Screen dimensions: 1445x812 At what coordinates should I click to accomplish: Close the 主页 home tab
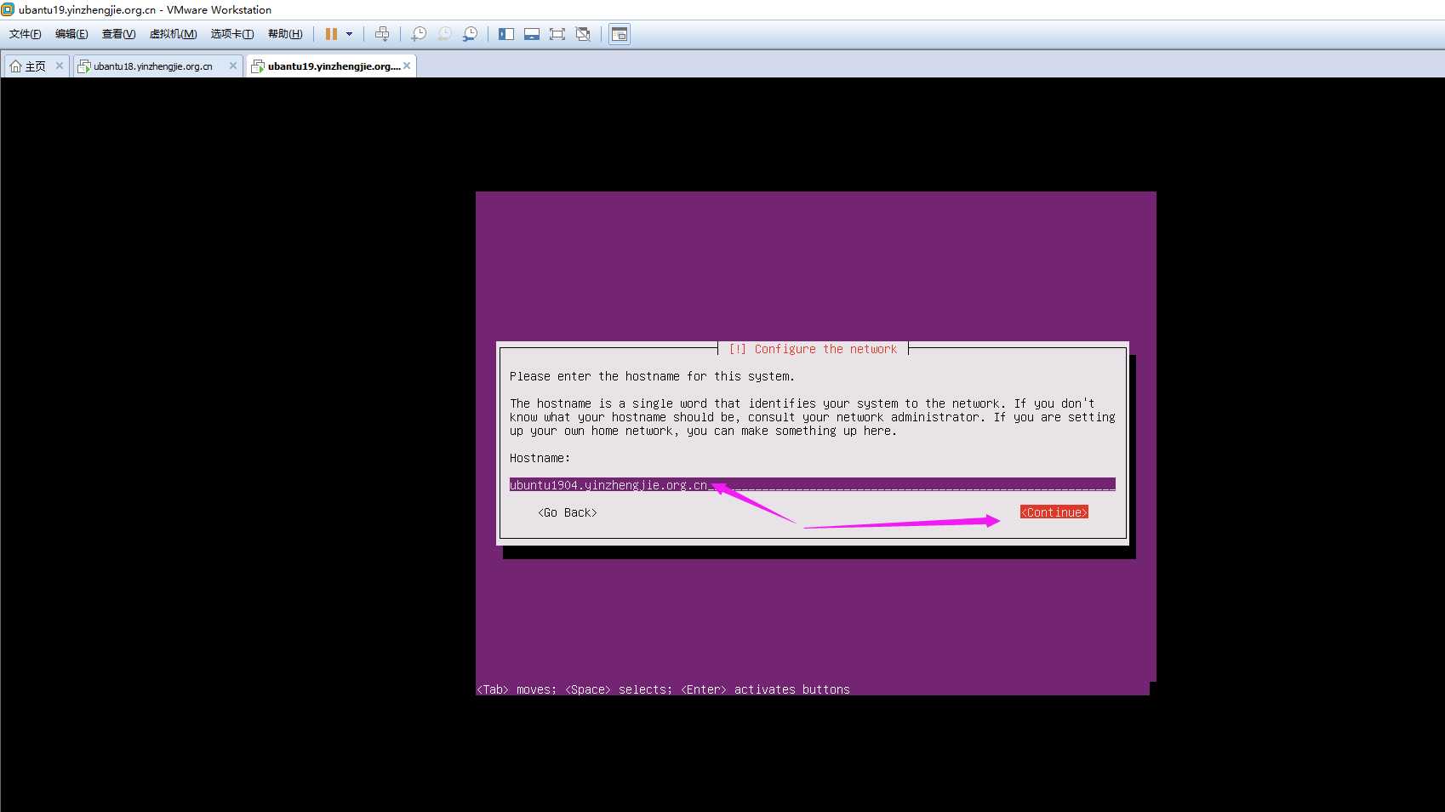click(x=60, y=66)
